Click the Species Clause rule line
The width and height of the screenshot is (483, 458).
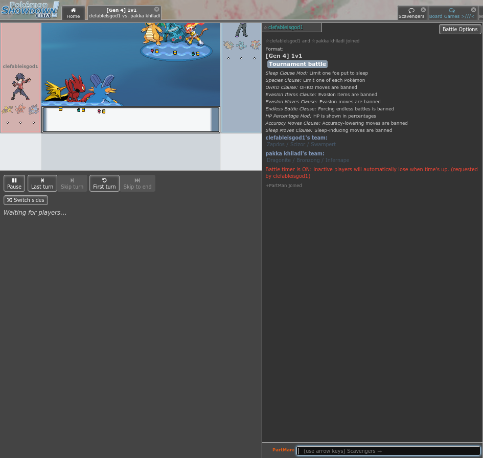pos(315,80)
